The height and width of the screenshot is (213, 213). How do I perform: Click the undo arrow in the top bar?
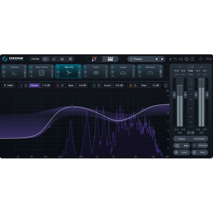(x=175, y=59)
